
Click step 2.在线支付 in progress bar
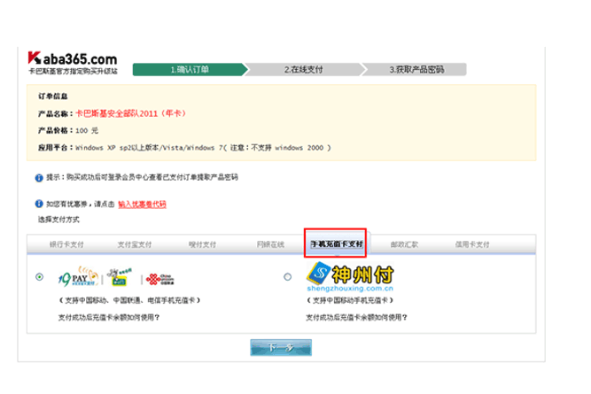tap(303, 69)
